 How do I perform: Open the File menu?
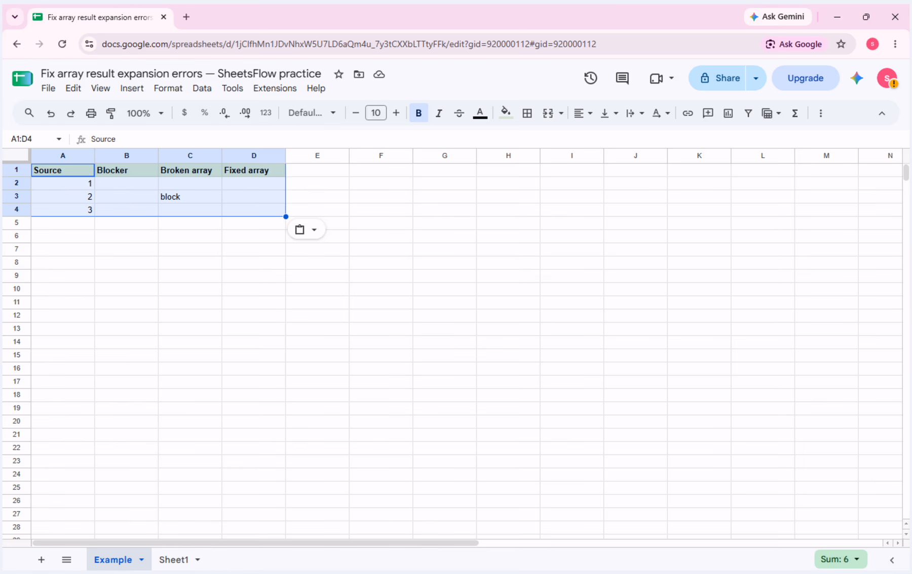48,88
